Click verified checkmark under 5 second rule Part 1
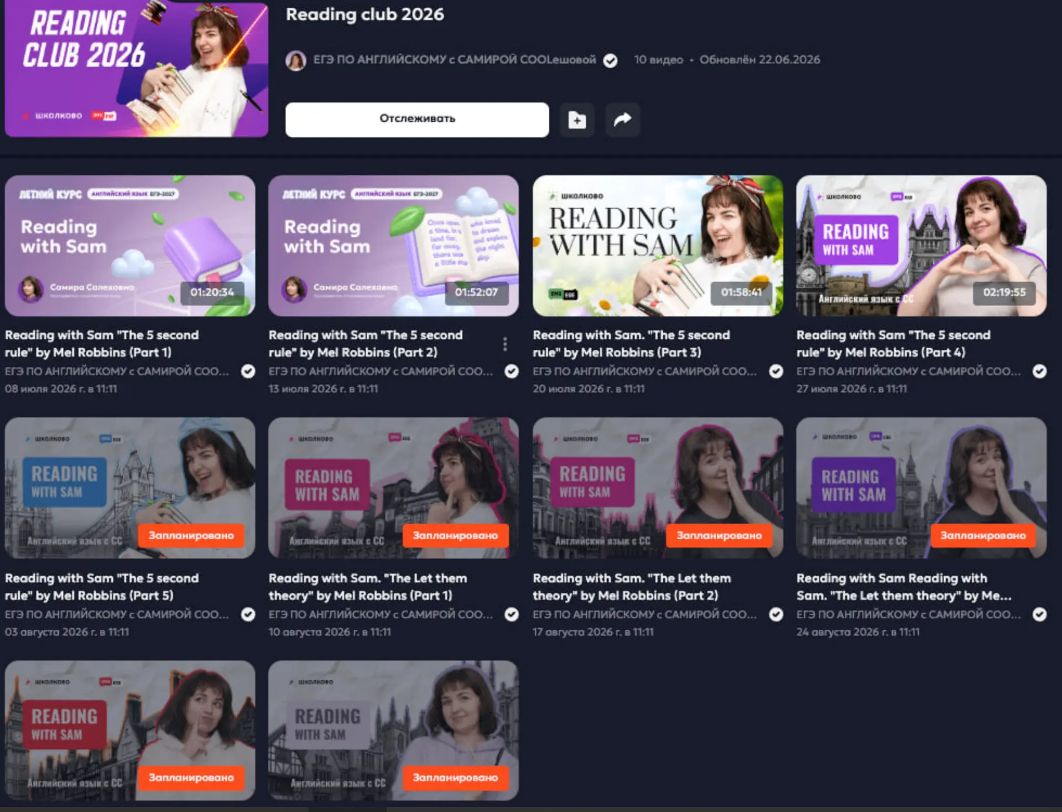The image size is (1062, 812). (x=248, y=371)
